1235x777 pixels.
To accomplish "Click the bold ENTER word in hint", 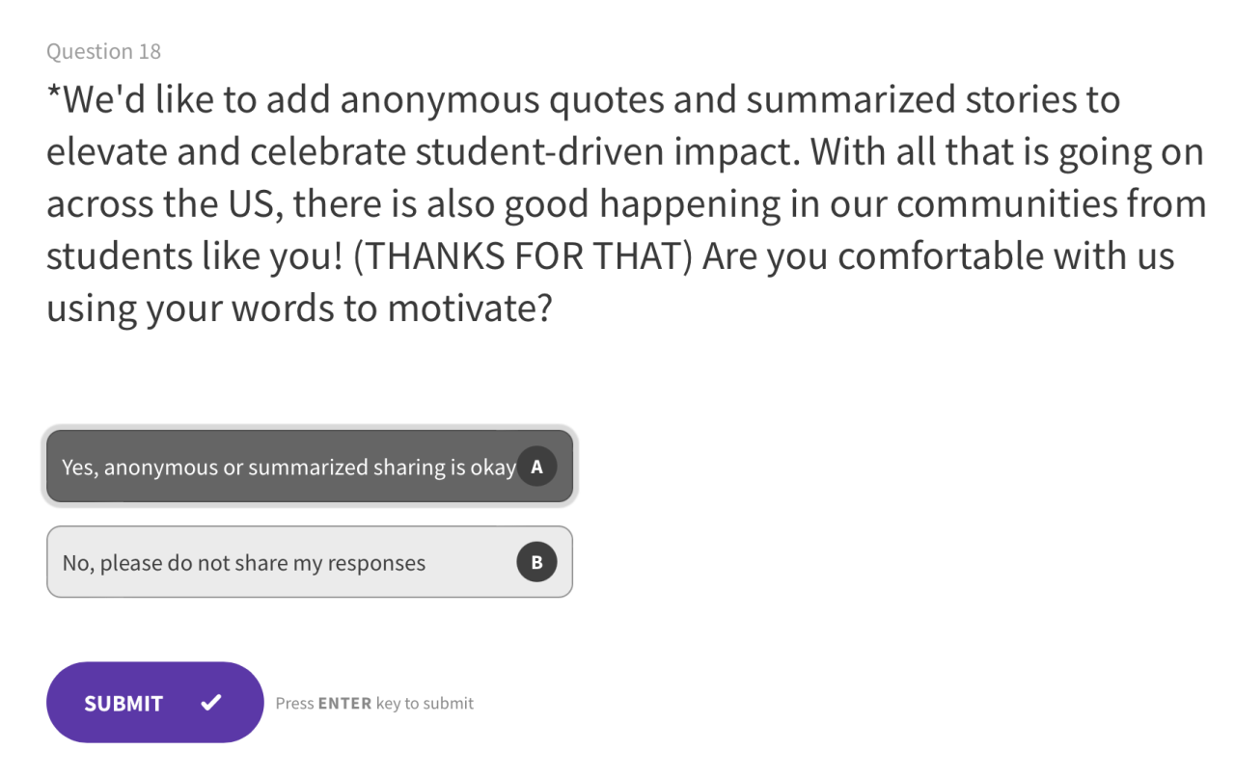I will 344,704.
